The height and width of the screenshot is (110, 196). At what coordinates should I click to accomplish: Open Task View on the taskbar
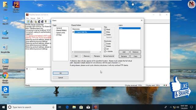[60, 107]
